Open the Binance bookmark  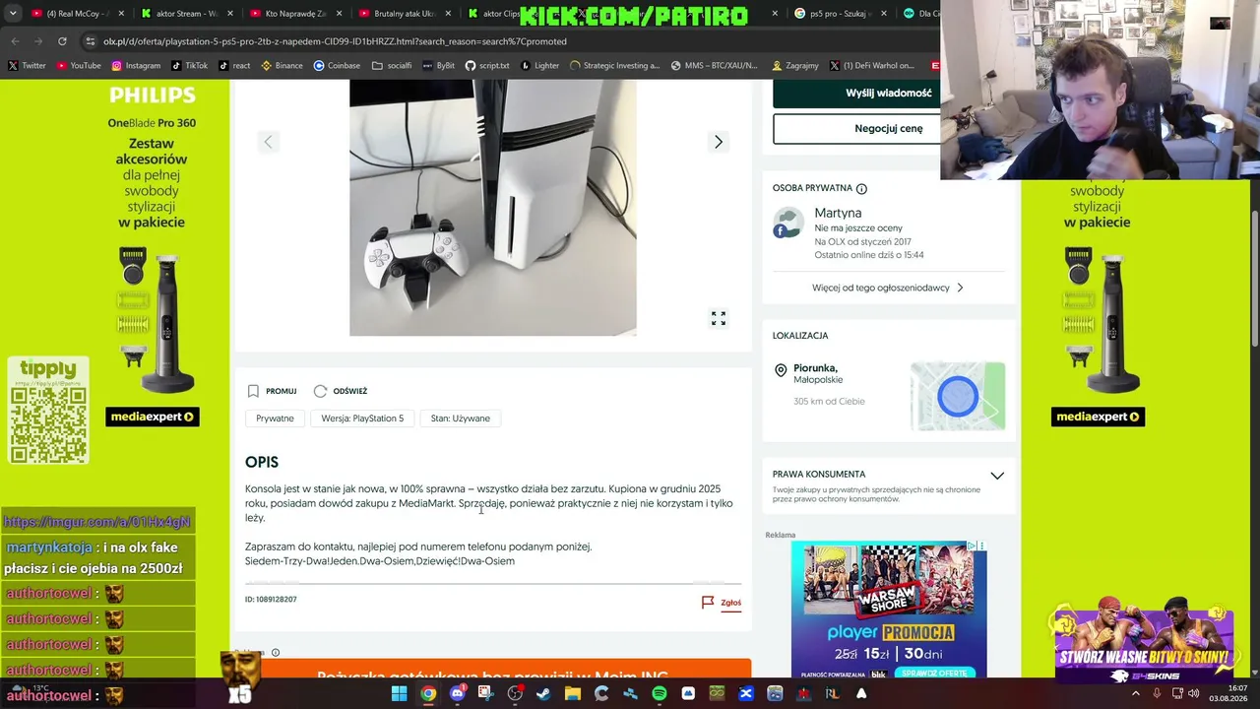[283, 66]
